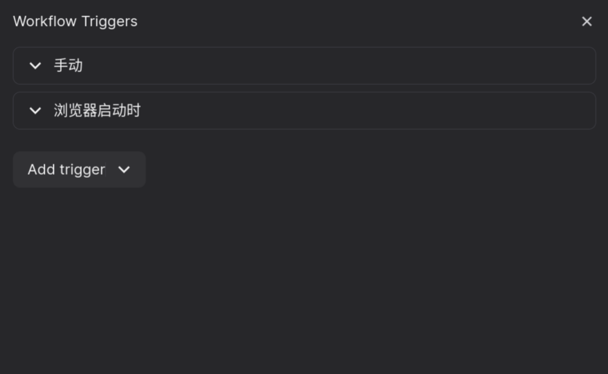Viewport: 608px width, 374px height.
Task: Click the Workflow Triggers title text
Action: (x=75, y=21)
